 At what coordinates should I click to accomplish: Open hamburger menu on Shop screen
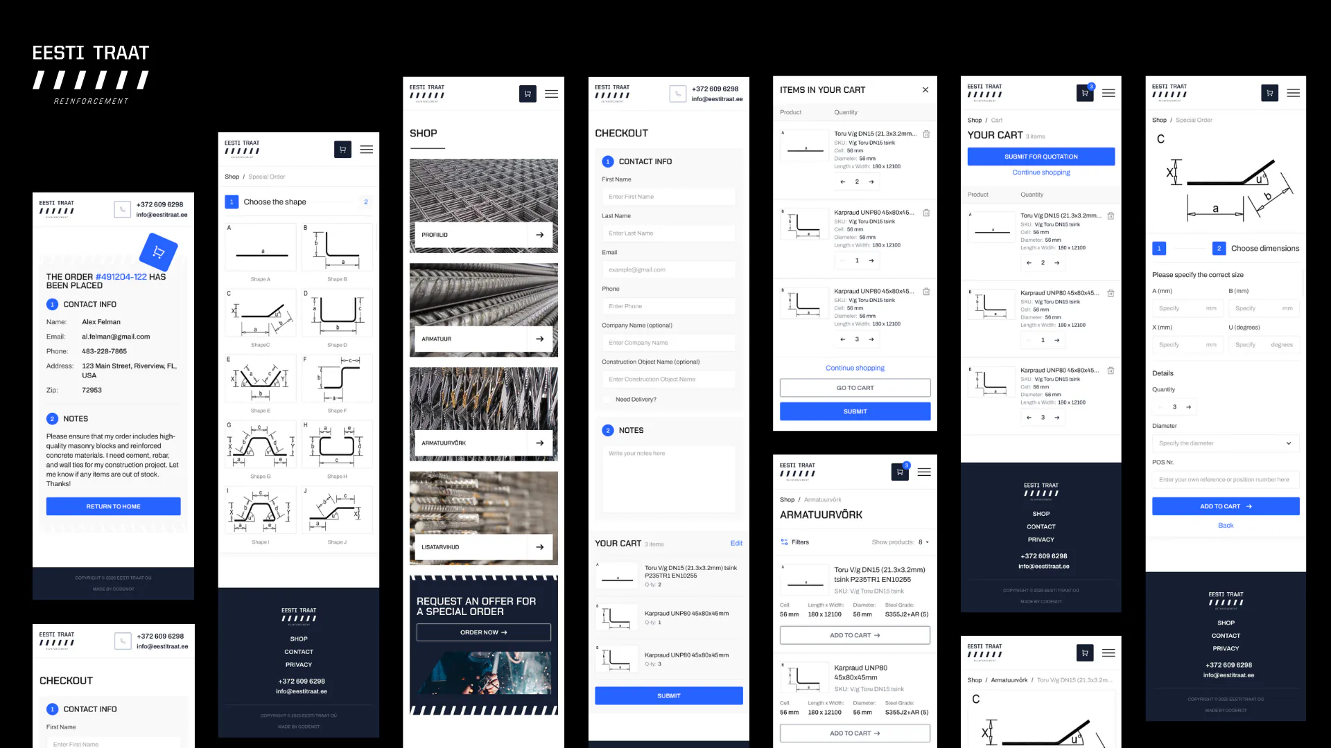552,93
